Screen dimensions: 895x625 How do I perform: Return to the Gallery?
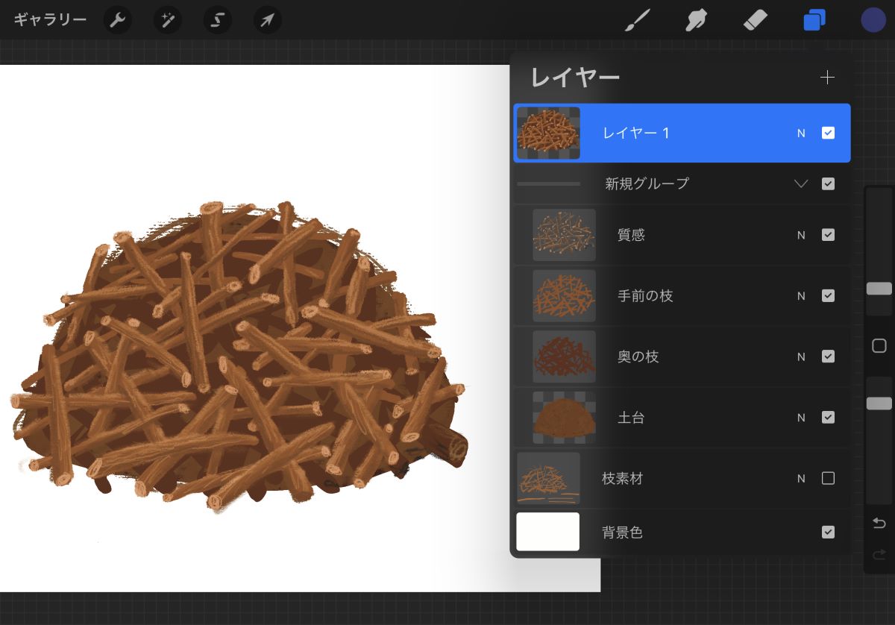(48, 19)
